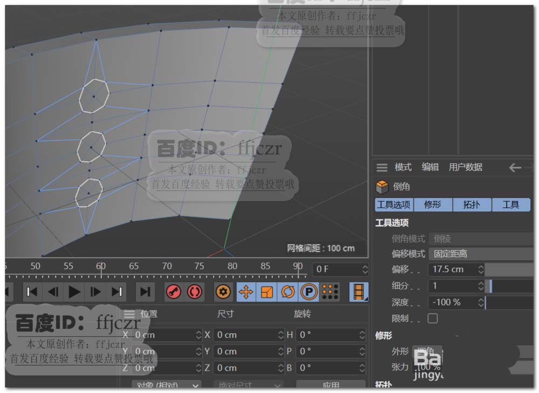Click the 0 F frame stepper arrows
Screen dimensions: 539x393
365,269
